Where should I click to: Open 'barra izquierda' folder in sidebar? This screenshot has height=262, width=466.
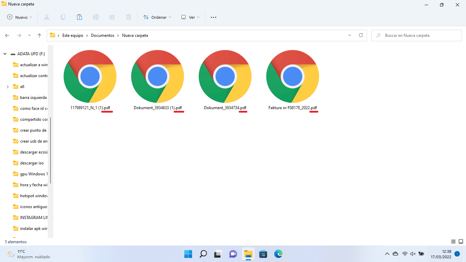click(x=30, y=98)
